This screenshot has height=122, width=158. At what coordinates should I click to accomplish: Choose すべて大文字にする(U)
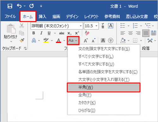click(104, 64)
